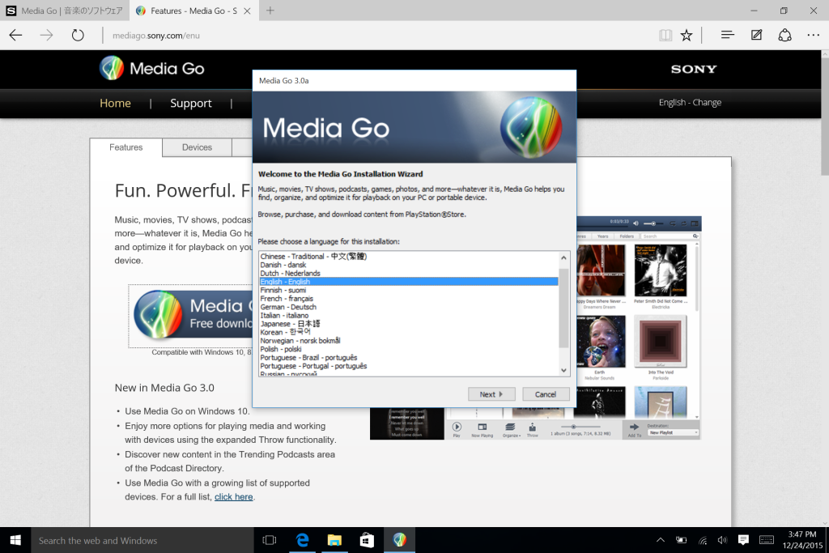Click the language list's down arrow
This screenshot has width=829, height=553.
pos(563,370)
